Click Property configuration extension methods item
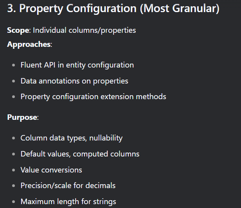The image size is (241, 208). 93,97
